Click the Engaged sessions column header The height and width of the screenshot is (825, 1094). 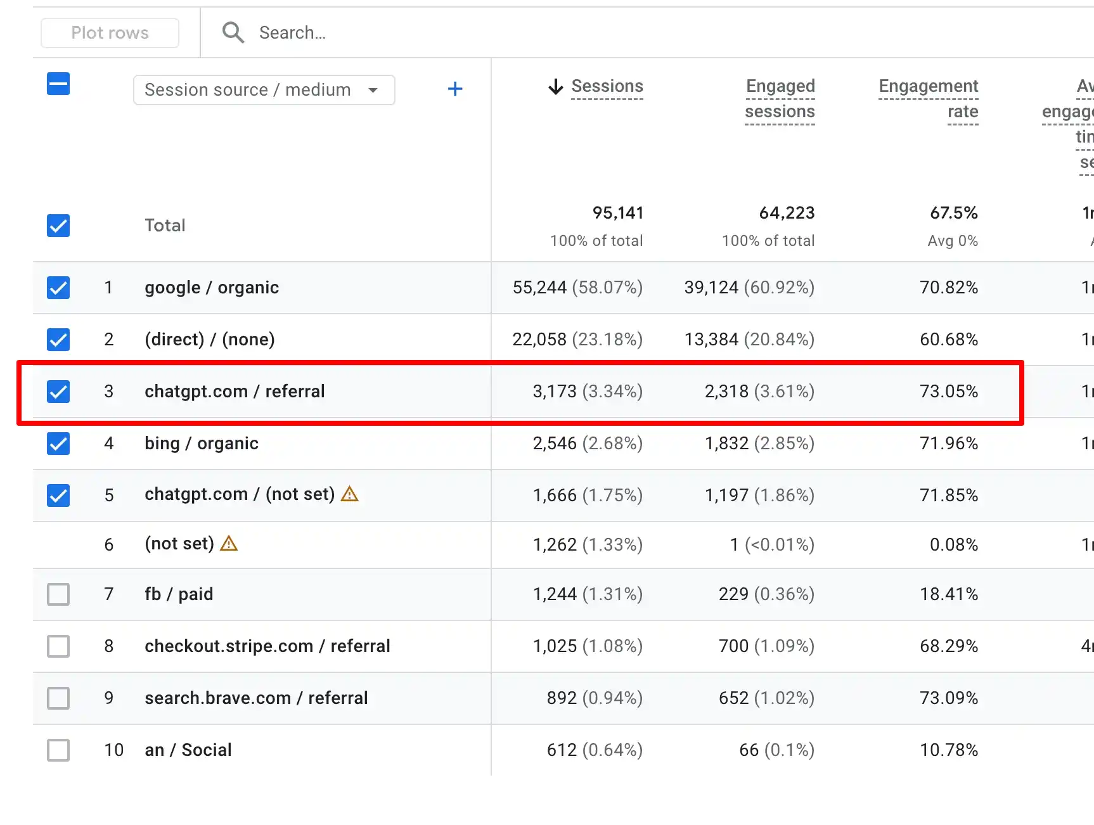click(780, 99)
